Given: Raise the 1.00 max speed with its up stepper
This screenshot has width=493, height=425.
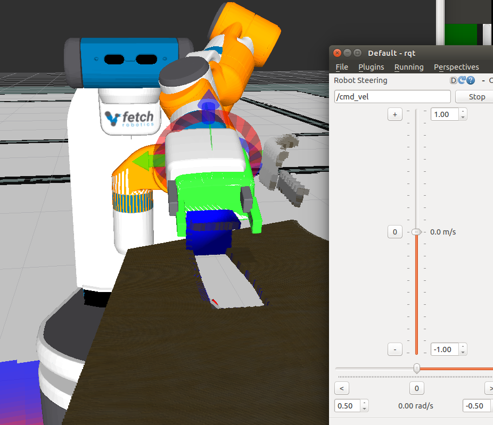Looking at the screenshot, I should 463,111.
